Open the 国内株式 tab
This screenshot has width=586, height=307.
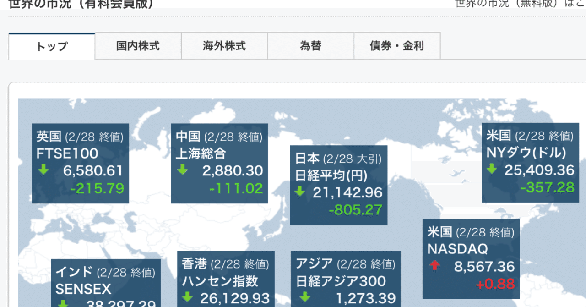click(x=138, y=46)
